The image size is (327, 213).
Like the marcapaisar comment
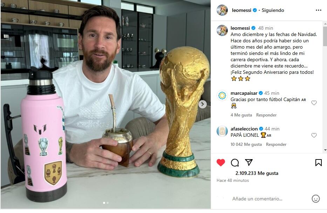(314, 102)
